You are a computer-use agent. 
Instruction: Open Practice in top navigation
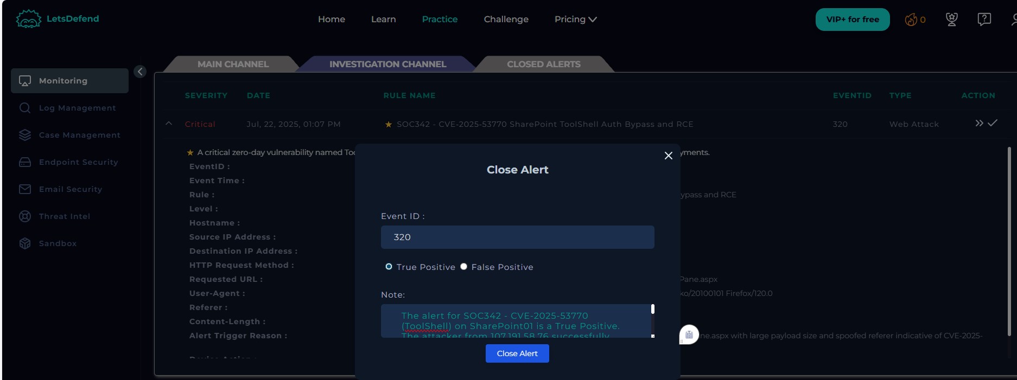tap(440, 19)
